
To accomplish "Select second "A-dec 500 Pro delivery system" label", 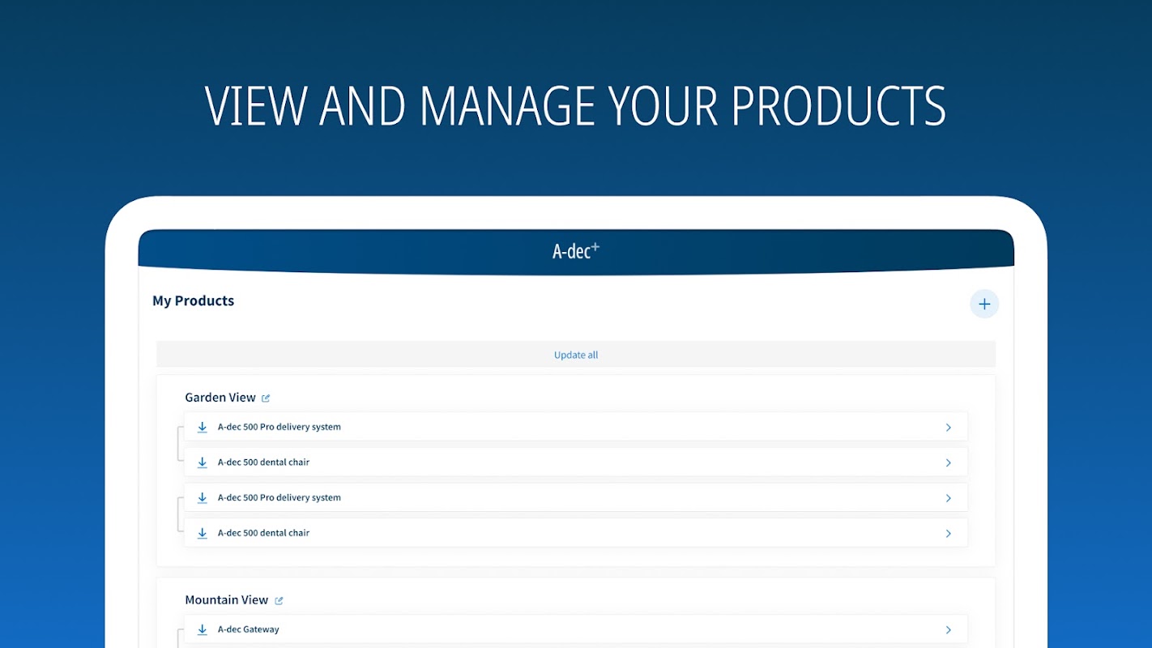I will [x=279, y=498].
